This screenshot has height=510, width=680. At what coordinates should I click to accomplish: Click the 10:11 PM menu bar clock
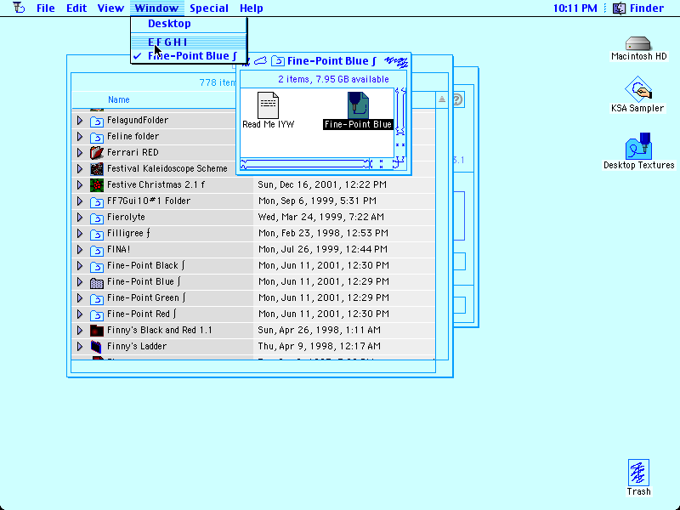[575, 8]
